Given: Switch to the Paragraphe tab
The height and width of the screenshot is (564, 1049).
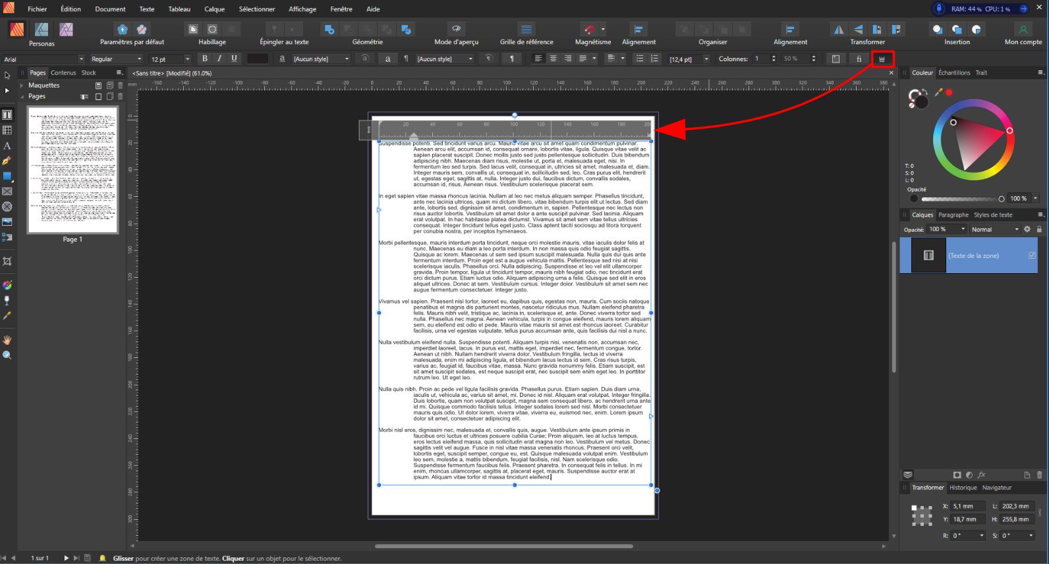Looking at the screenshot, I should coord(953,215).
